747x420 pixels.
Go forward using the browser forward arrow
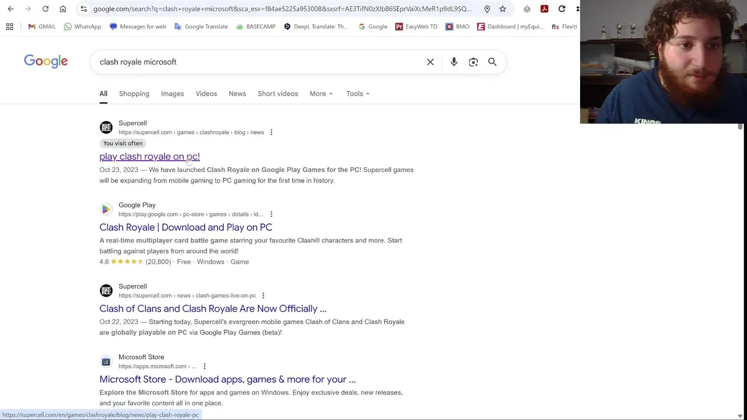click(x=27, y=9)
